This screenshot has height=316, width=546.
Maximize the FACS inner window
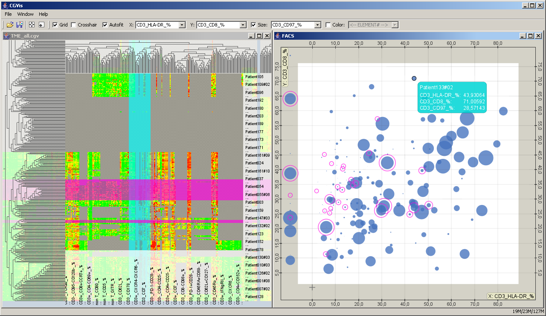point(530,36)
